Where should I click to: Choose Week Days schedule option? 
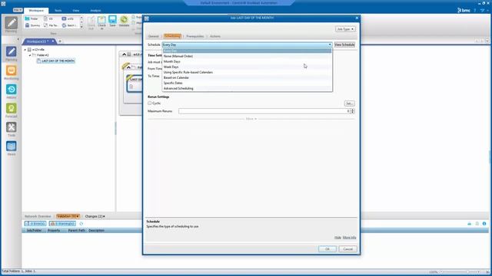pos(248,67)
